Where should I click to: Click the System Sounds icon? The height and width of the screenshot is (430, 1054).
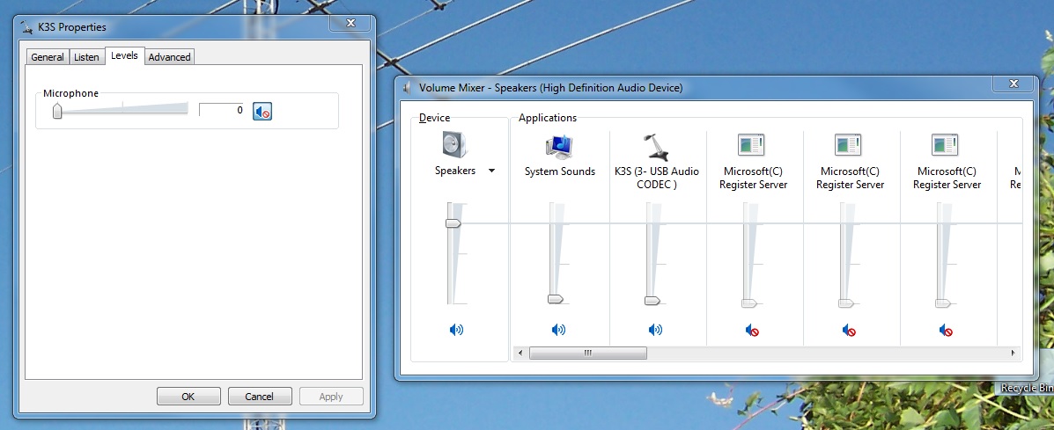tap(559, 146)
